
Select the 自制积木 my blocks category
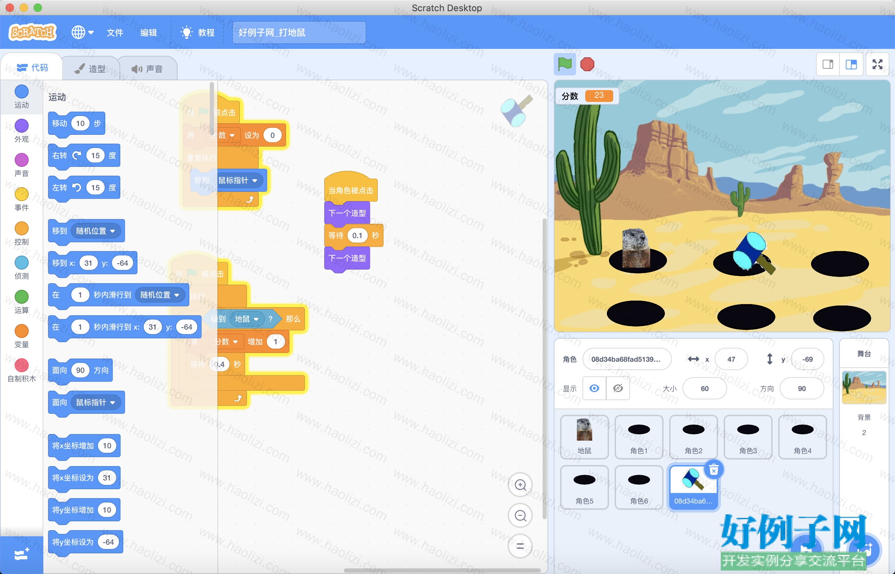click(x=22, y=371)
